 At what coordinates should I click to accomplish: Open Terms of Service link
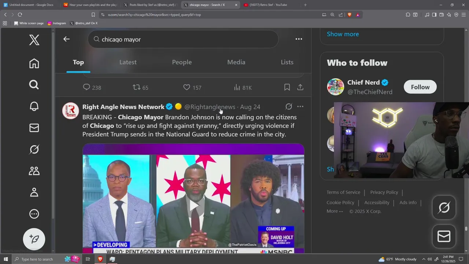click(343, 192)
